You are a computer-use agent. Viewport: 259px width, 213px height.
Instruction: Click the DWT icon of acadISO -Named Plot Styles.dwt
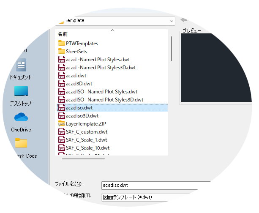pyautogui.click(x=61, y=92)
